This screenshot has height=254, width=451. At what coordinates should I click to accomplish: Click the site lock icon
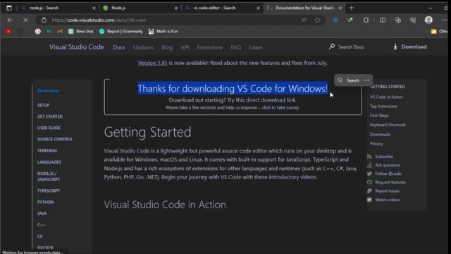coord(44,20)
